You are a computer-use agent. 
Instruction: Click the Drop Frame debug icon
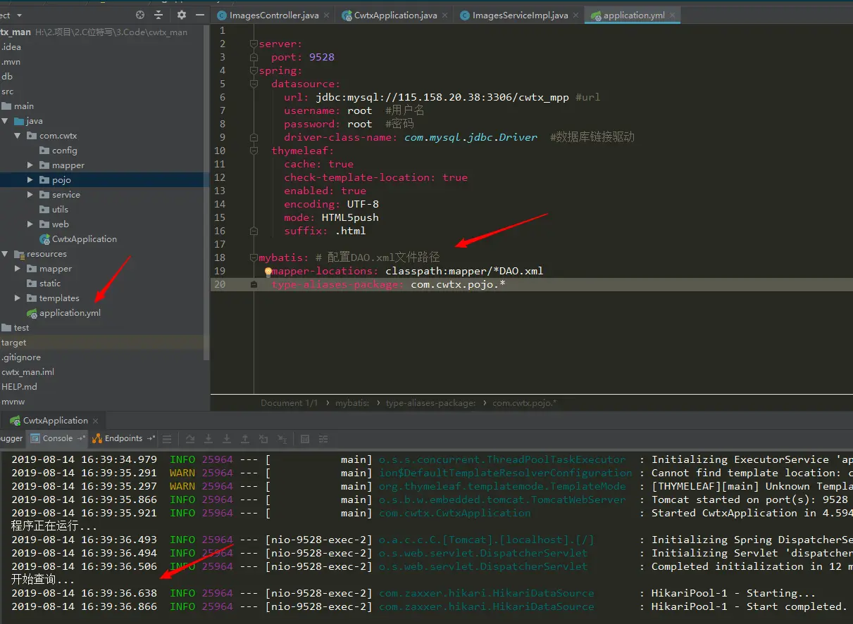(263, 439)
